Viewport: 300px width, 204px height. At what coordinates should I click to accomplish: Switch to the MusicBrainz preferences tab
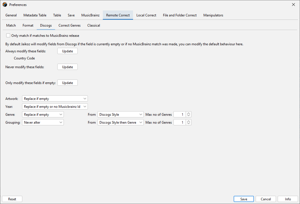click(x=90, y=15)
